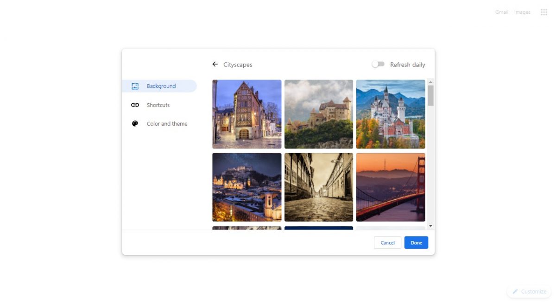
Task: Collapse the Cityscapes collection view
Action: pyautogui.click(x=215, y=64)
